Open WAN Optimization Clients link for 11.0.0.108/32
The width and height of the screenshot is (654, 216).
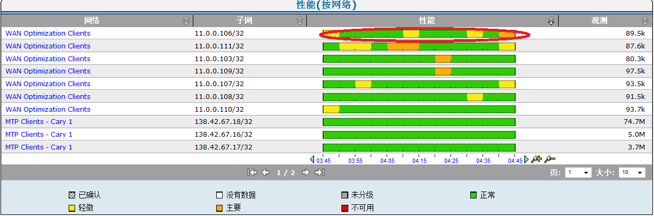48,96
